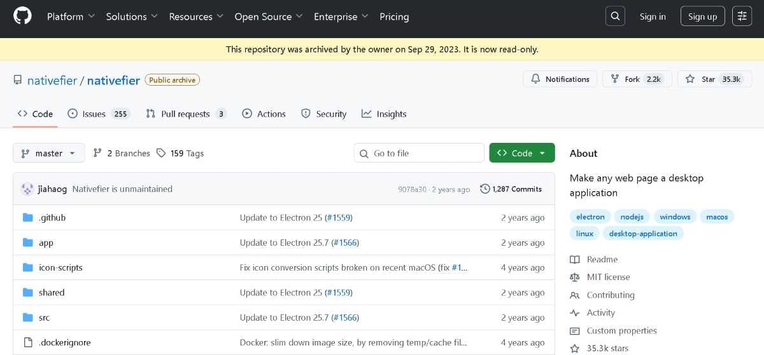Open the .github folder
Screen dimensions: 764x355
point(52,218)
